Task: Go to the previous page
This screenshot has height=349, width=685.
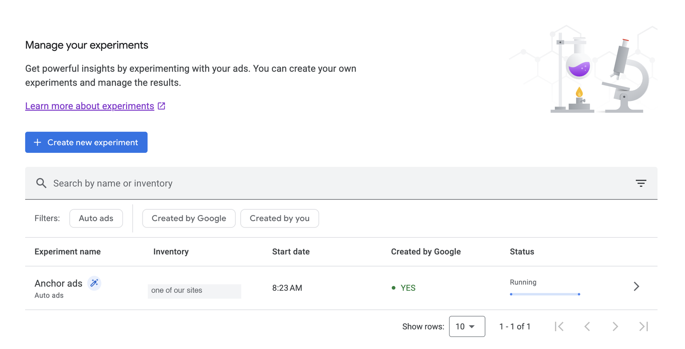Action: click(587, 326)
